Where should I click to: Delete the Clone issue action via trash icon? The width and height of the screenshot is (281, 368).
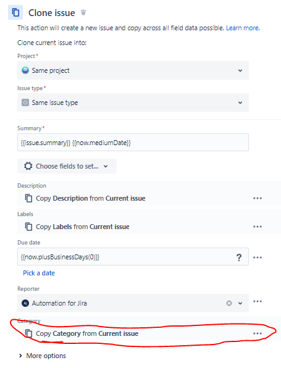(83, 12)
